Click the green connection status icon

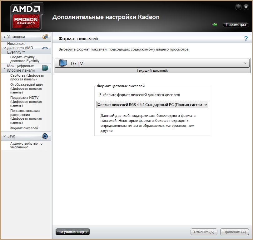(215, 25)
